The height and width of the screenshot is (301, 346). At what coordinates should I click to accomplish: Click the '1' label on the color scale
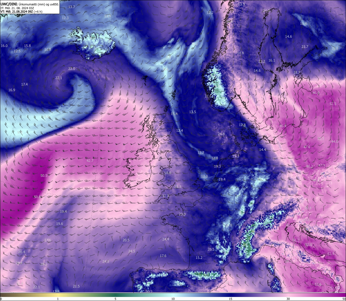(x=58, y=299)
